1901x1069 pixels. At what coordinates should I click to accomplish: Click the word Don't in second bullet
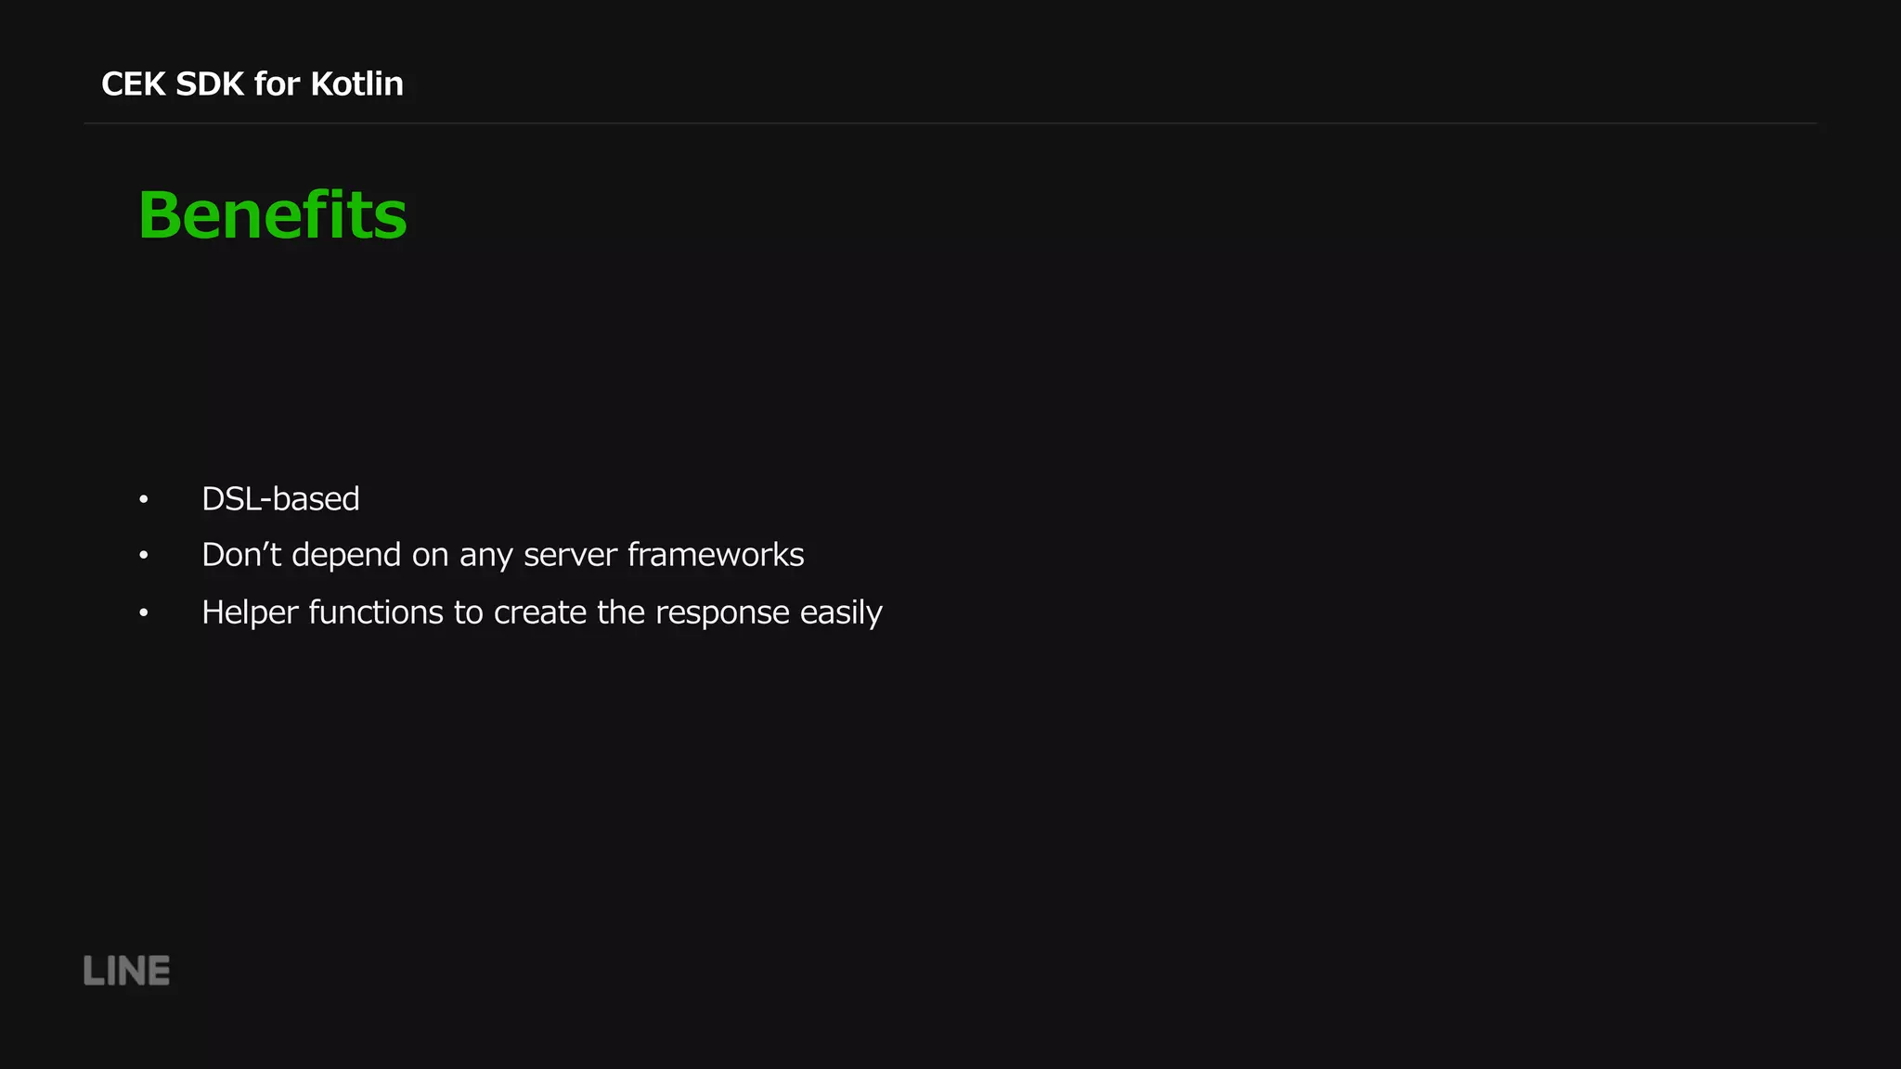pos(241,555)
